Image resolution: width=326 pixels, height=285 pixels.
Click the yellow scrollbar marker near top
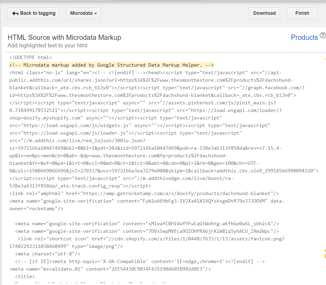tap(325, 59)
